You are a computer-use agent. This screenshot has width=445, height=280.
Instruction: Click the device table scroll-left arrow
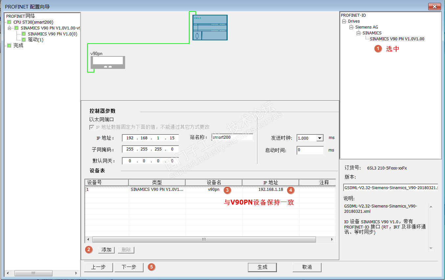tap(88, 240)
